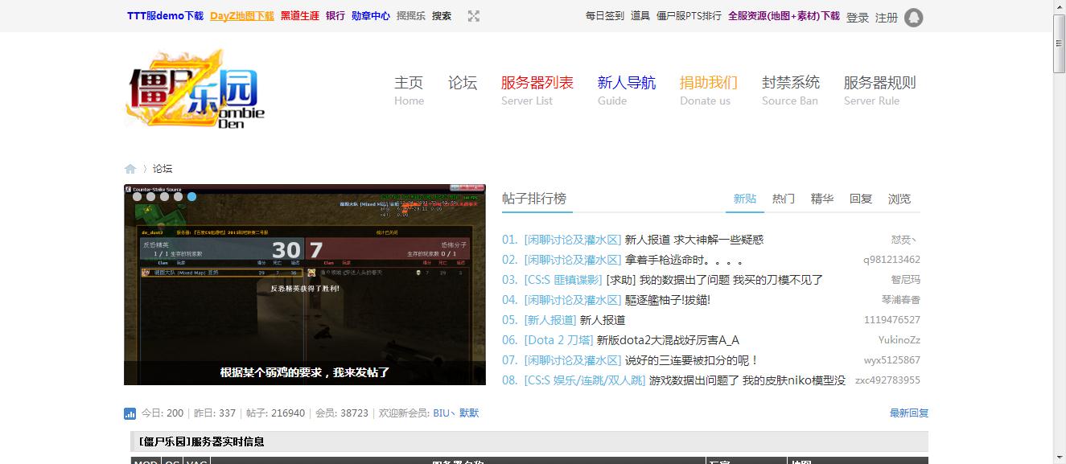Open author YukinoZz profile
Screen dimensions: 1066x464
click(x=899, y=340)
